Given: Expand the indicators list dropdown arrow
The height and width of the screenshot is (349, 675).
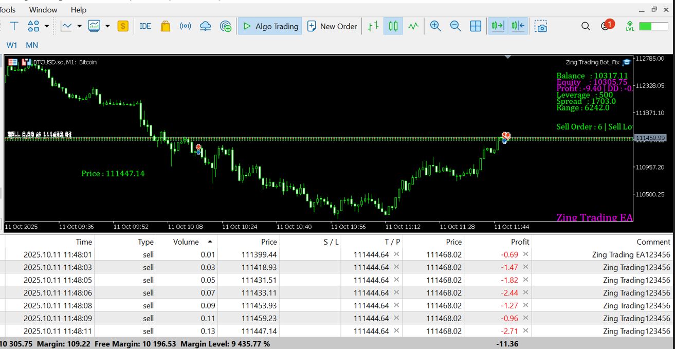Looking at the screenshot, I should pos(80,26).
